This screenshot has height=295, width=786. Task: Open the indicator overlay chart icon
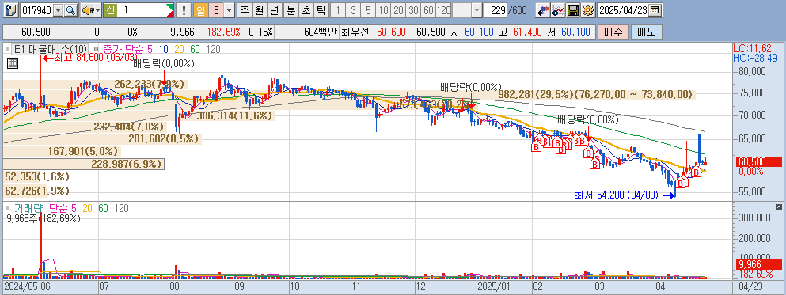tap(558, 10)
